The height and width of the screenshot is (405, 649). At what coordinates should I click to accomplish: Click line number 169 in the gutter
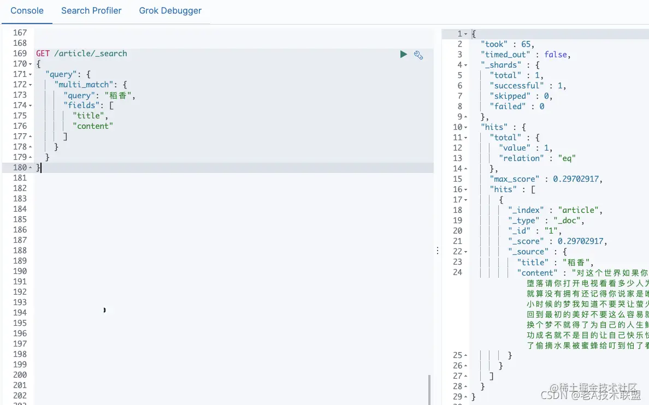[x=20, y=53]
